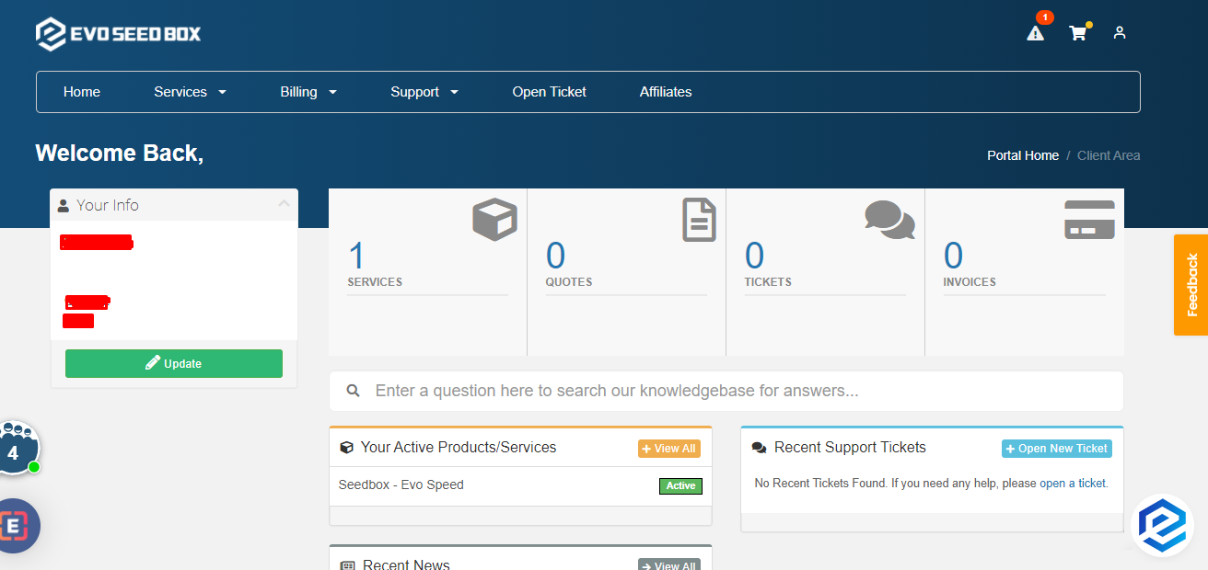The image size is (1208, 570).
Task: Click the Invoices card icon
Action: 1089,221
